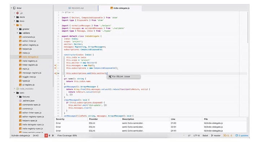This screenshot has height=142, width=260.
Task: Click the JS icon on indie-delegate.js tab
Action: [112, 8]
